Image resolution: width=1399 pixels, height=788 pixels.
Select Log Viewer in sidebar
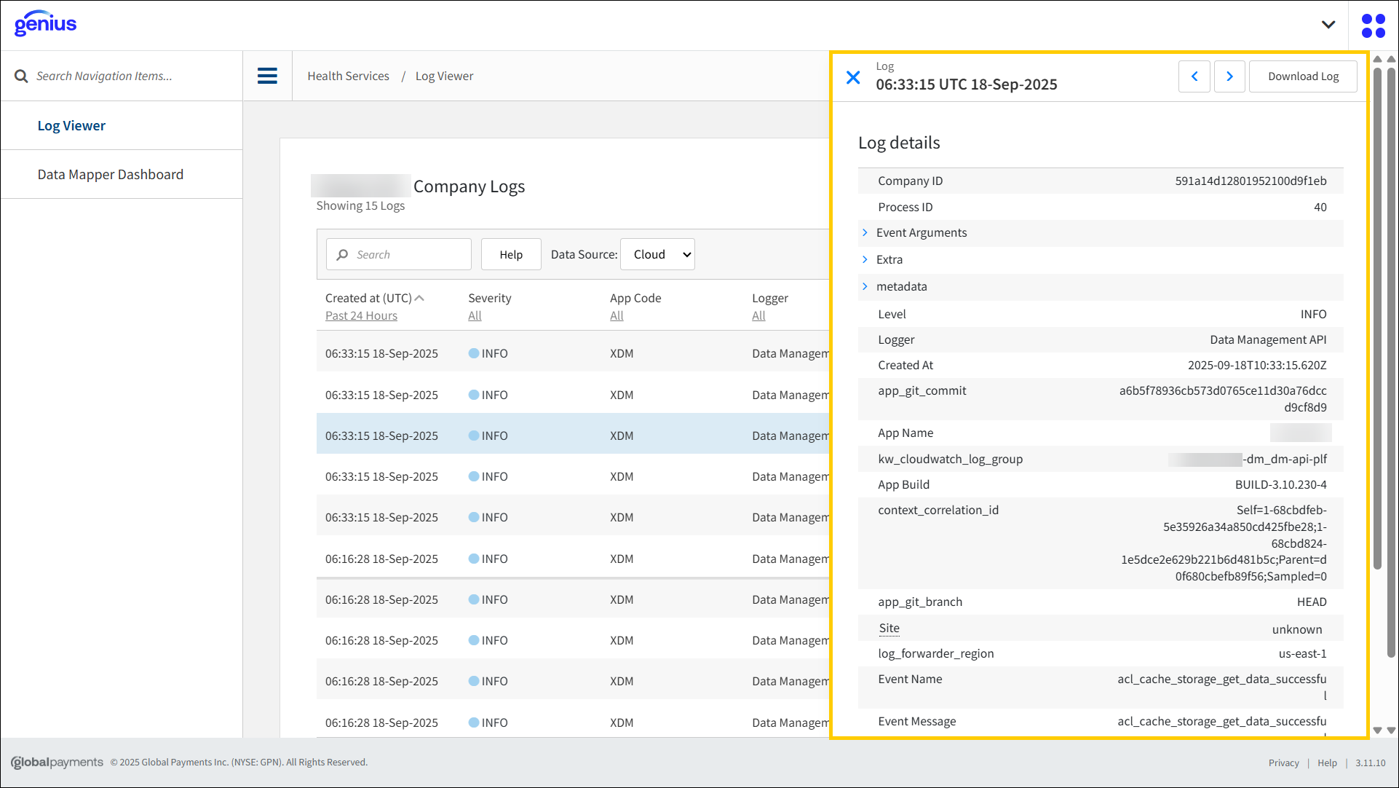click(x=71, y=125)
